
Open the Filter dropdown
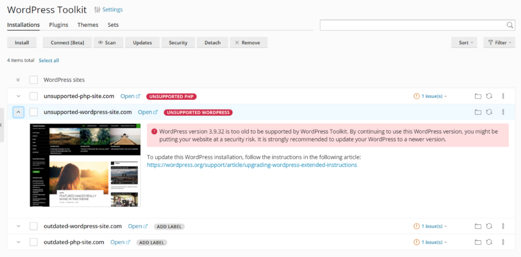(x=500, y=43)
